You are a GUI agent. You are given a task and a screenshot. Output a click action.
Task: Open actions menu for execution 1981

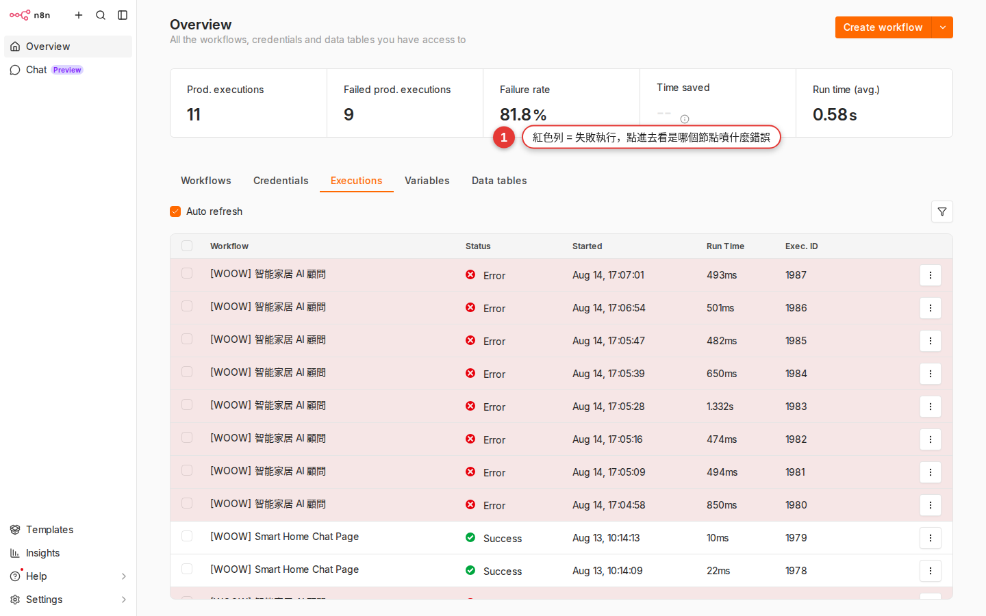coord(931,472)
